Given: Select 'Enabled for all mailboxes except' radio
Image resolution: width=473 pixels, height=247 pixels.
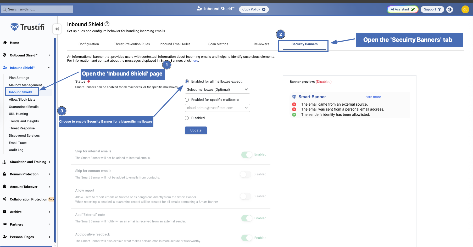Looking at the screenshot, I should tap(187, 82).
